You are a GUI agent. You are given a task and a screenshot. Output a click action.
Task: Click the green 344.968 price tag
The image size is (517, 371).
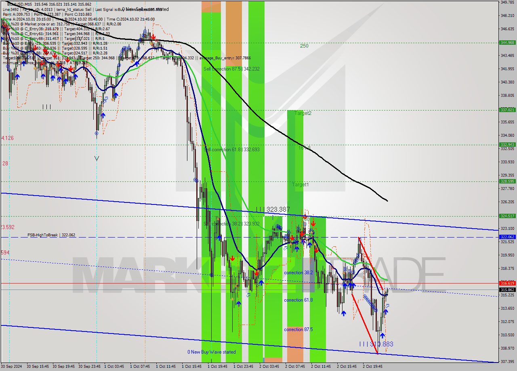(x=507, y=42)
